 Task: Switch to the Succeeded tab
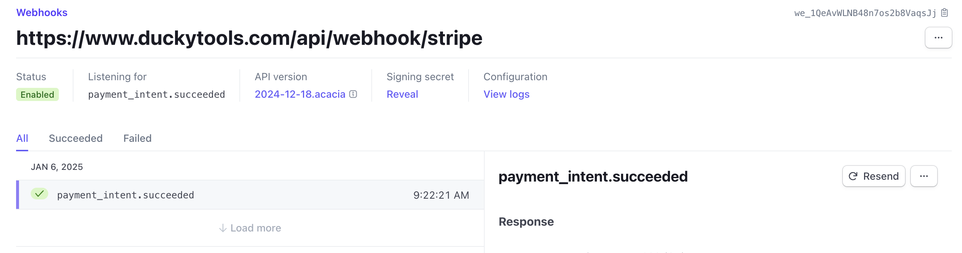click(x=75, y=138)
